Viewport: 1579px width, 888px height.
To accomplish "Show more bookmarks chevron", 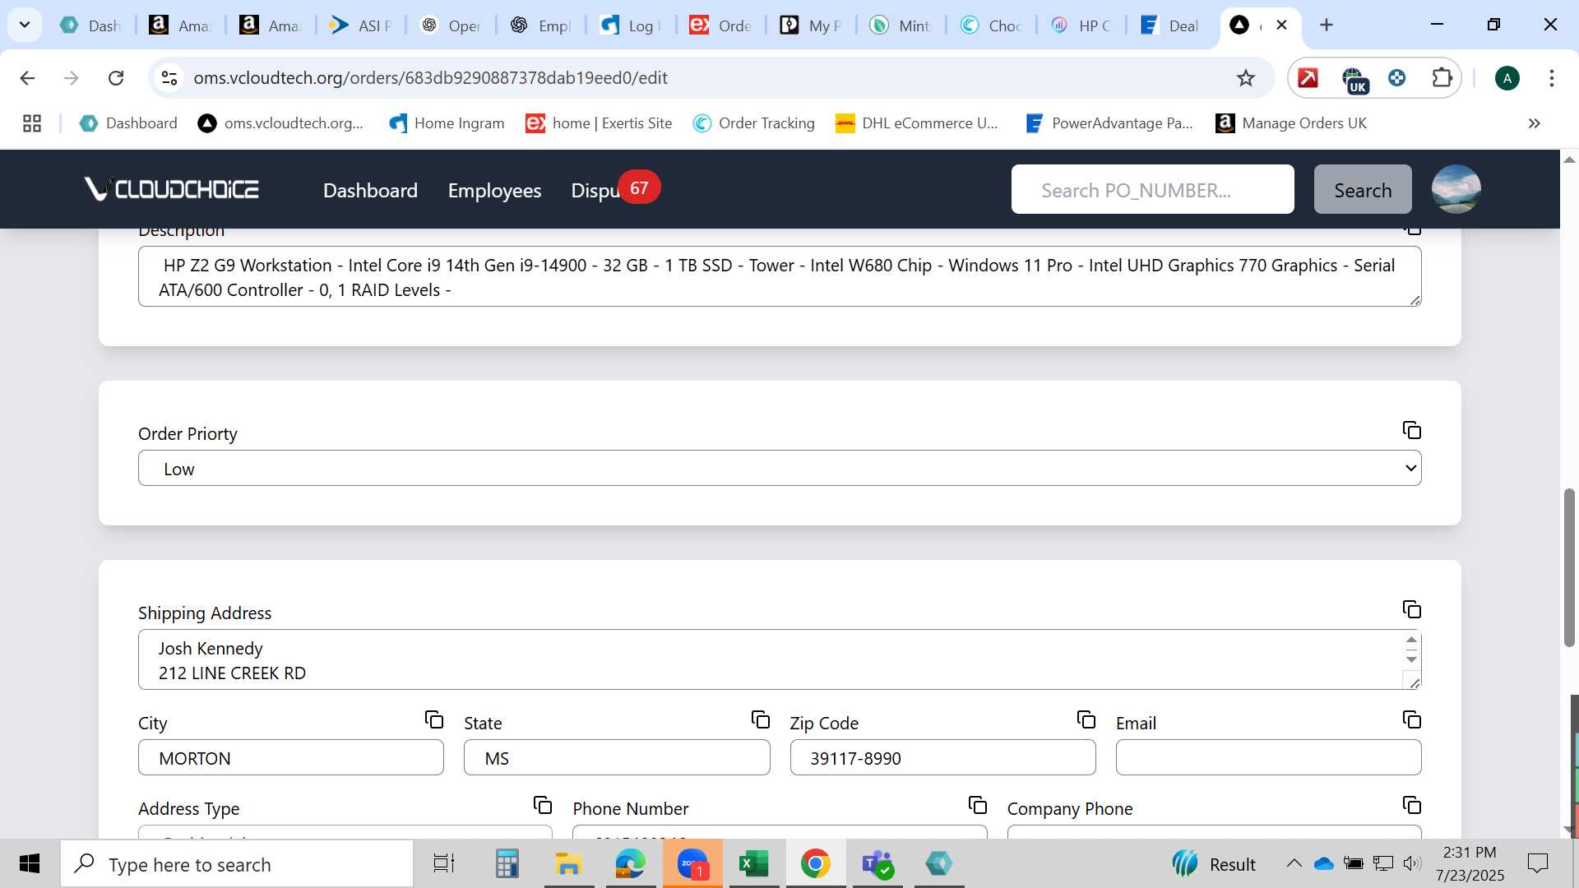I will pos(1534,123).
